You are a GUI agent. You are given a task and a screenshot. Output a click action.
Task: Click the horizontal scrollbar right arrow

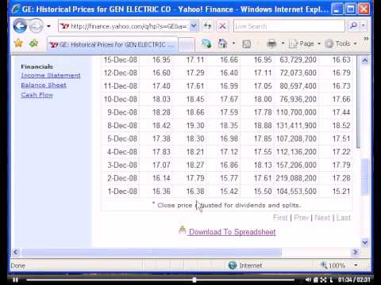pos(355,252)
